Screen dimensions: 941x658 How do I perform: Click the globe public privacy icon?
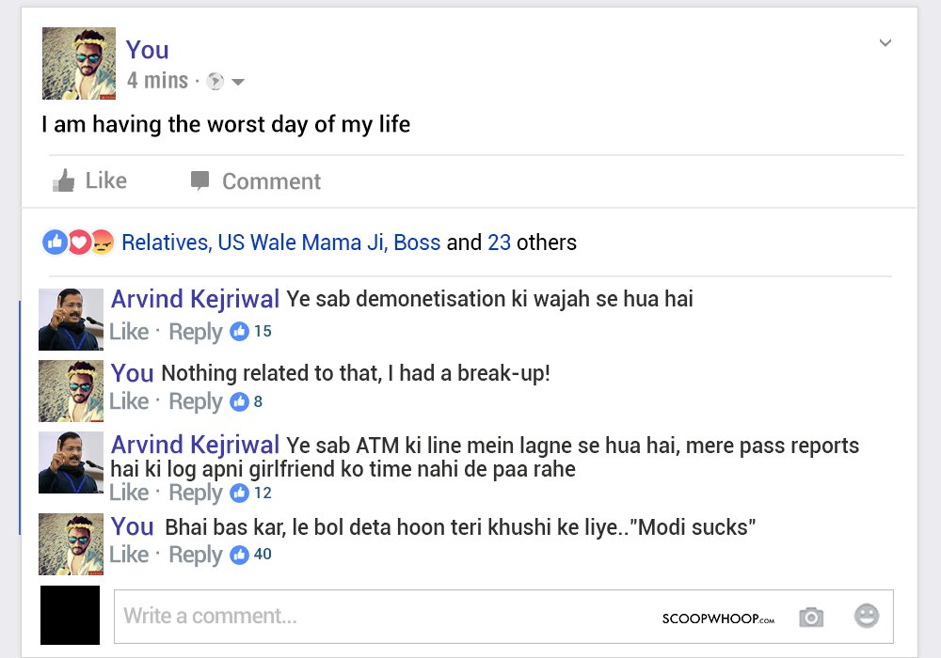click(x=215, y=81)
